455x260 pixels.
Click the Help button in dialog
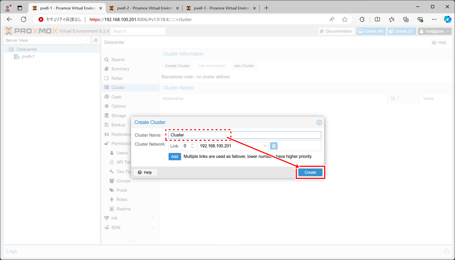[x=145, y=173]
